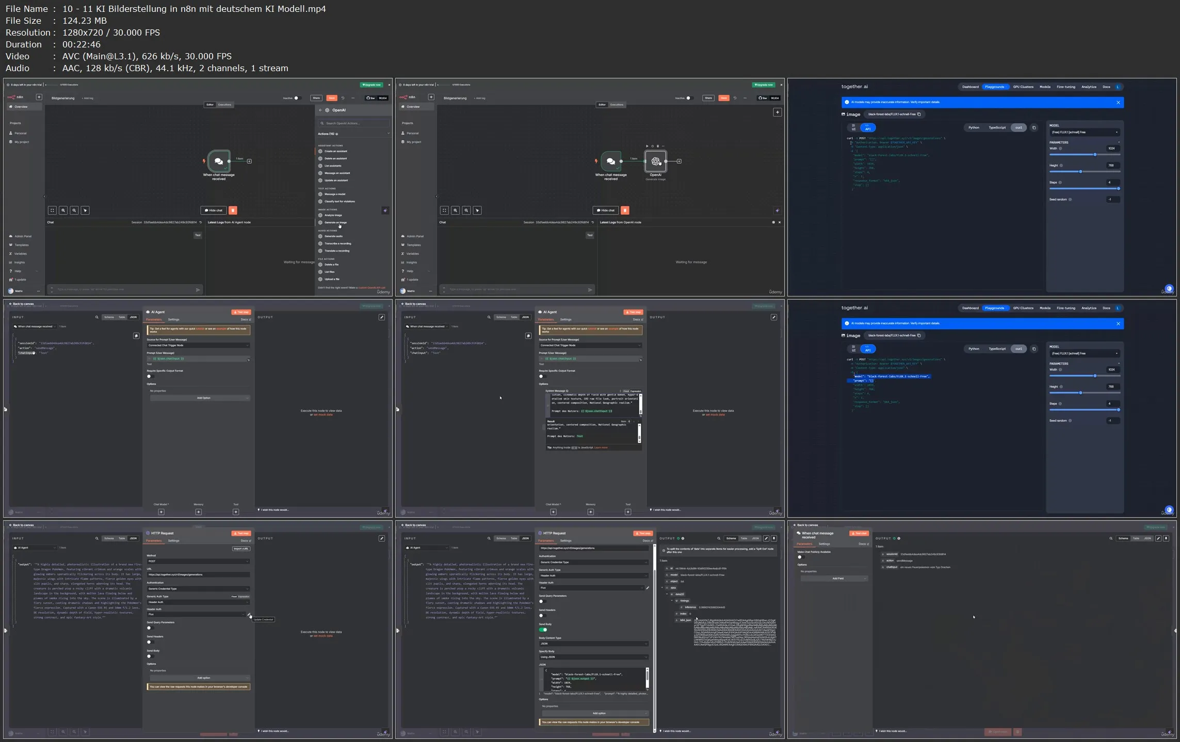The width and height of the screenshot is (1180, 742).
Task: Click Width info icon in together.ai highlighted-code frame
Action: click(x=1060, y=370)
